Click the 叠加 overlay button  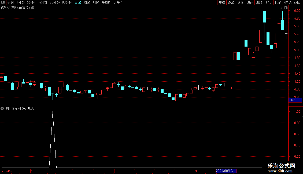pos(231,2)
